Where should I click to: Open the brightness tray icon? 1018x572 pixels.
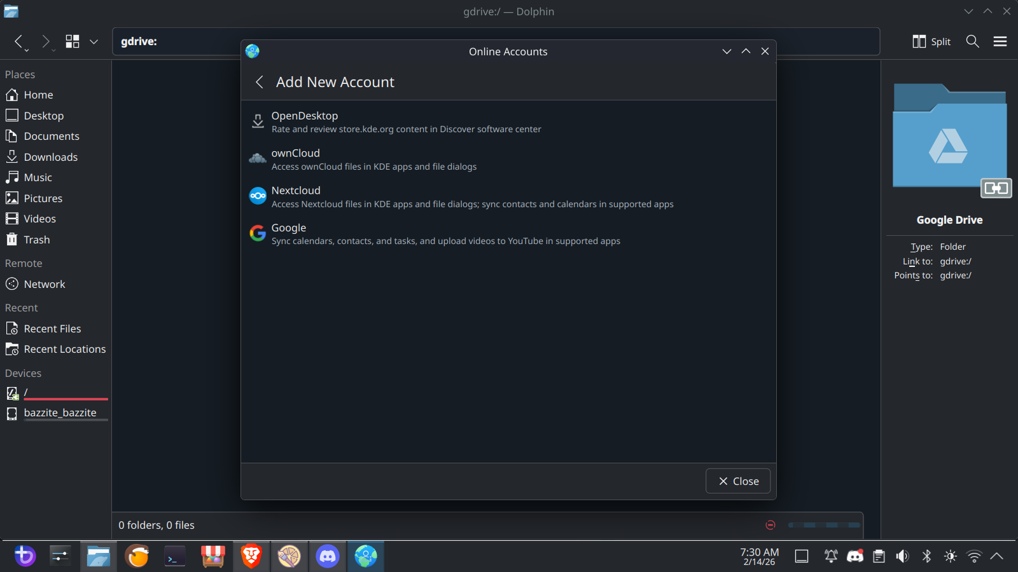[x=951, y=557]
